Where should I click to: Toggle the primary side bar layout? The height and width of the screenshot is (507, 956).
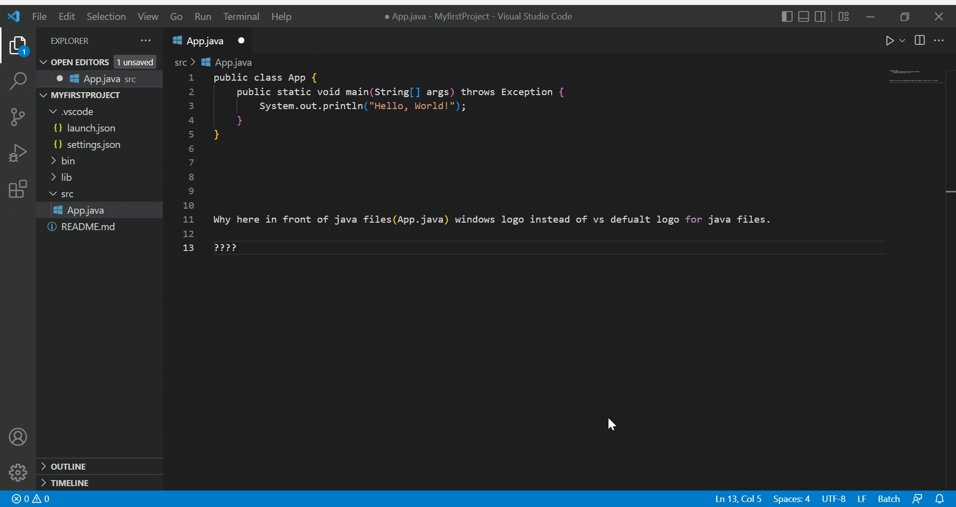(x=787, y=16)
